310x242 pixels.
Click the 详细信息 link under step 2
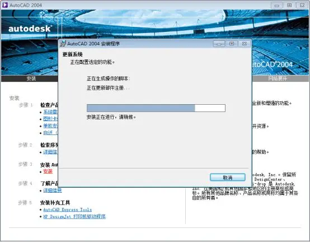point(50,152)
